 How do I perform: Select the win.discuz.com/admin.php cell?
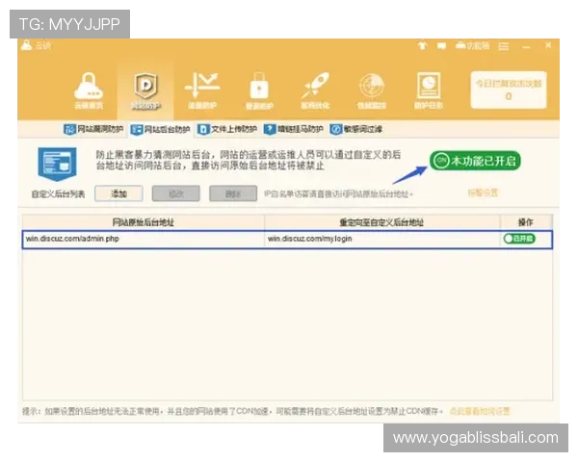(144, 239)
